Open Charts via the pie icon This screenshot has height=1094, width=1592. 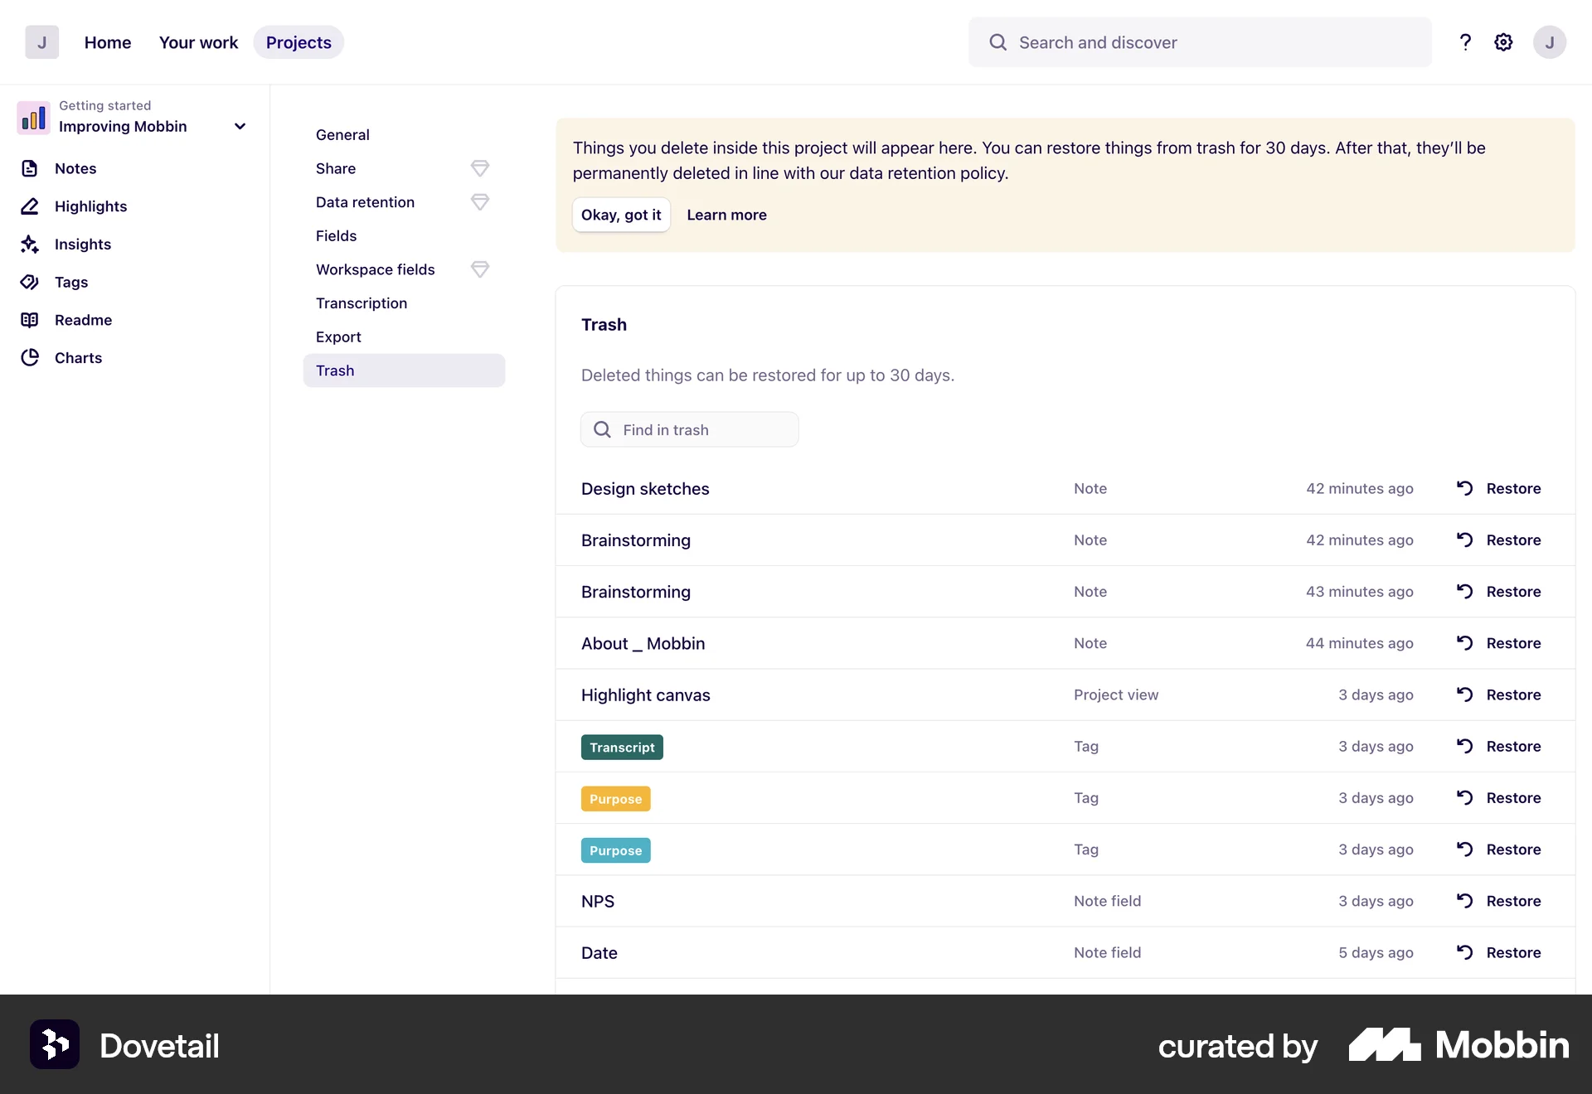pyautogui.click(x=30, y=357)
